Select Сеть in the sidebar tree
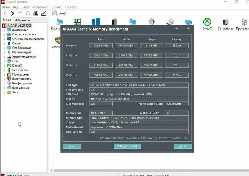This screenshot has height=176, width=249. [15, 61]
